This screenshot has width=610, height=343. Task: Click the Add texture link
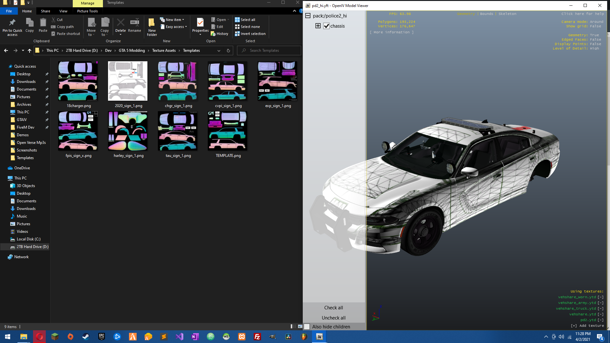point(587,326)
